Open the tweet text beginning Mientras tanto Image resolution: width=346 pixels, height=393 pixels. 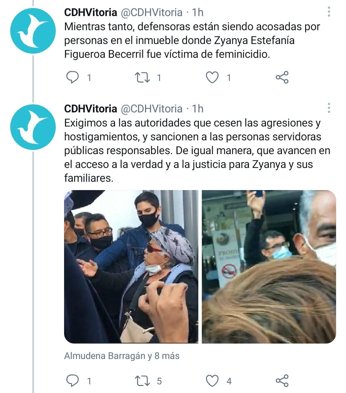point(192,40)
